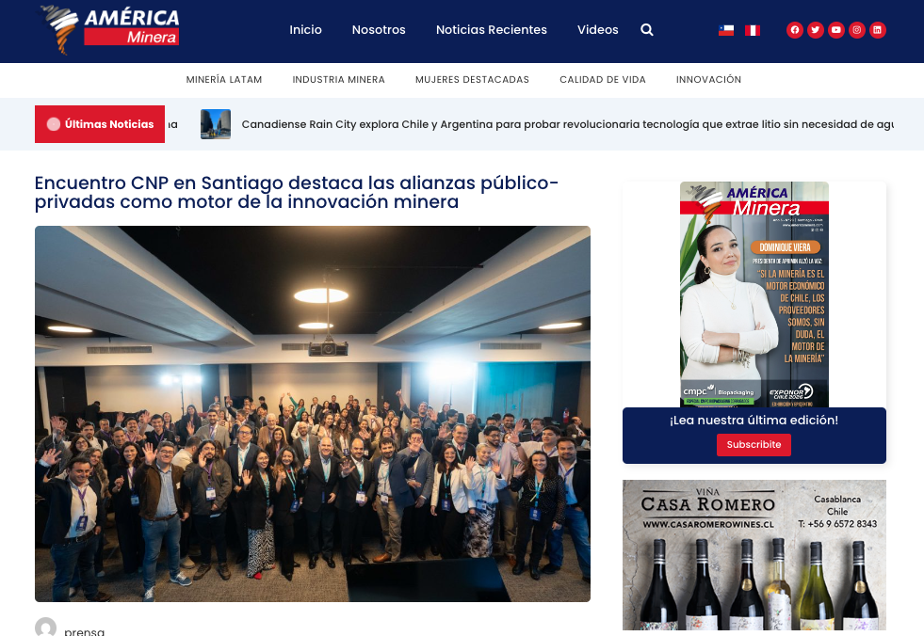
Task: Open the Rain City lithium news headline
Action: point(567,124)
